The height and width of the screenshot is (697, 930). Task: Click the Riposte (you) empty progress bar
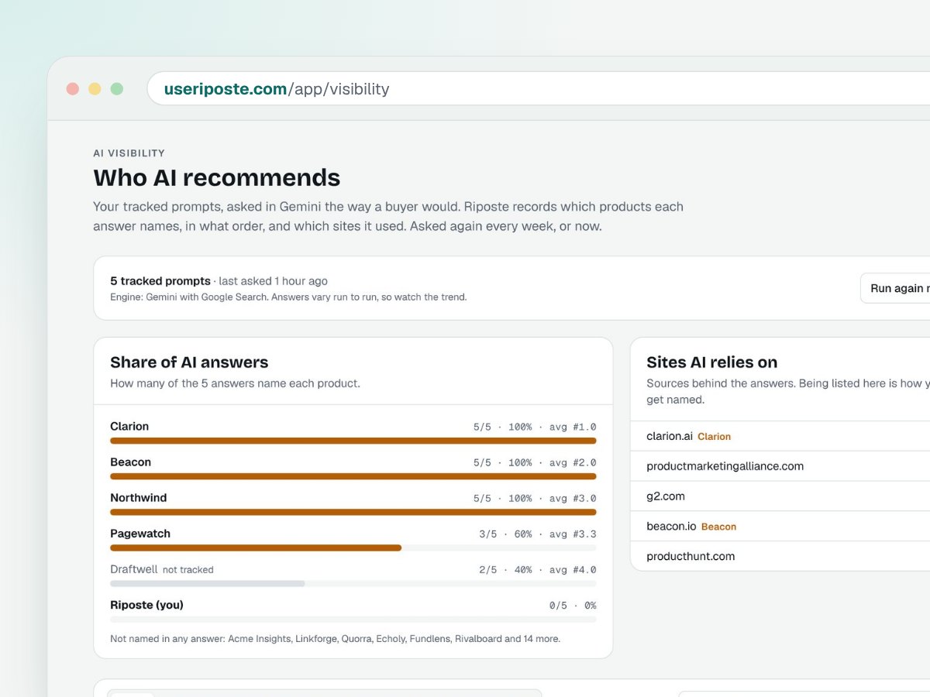coord(353,619)
